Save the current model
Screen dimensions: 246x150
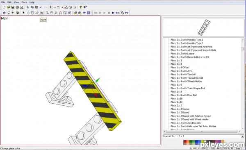pyautogui.click(x=13, y=7)
